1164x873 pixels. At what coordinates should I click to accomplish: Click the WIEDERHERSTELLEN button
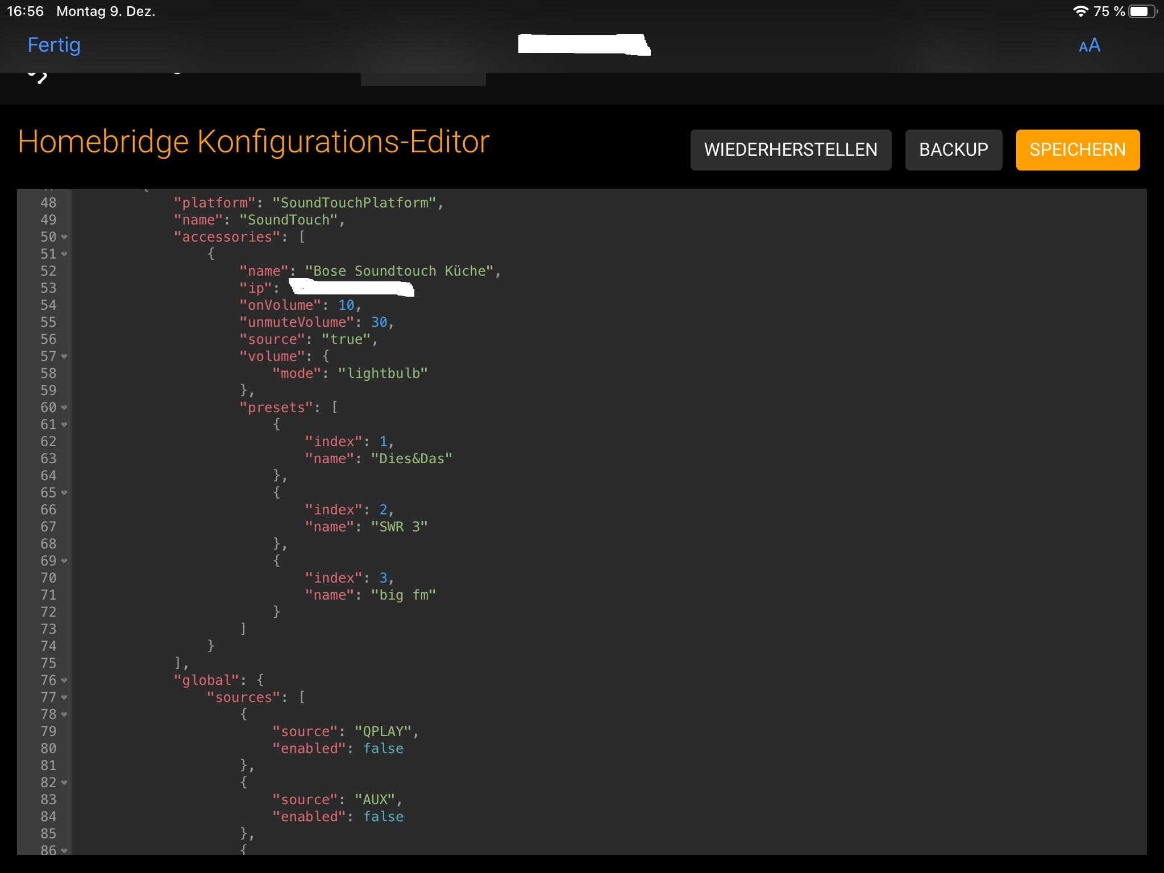[x=790, y=149]
